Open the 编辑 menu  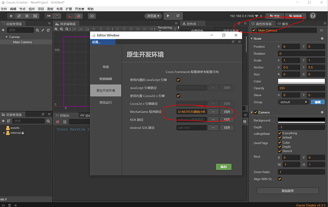pyautogui.click(x=13, y=9)
